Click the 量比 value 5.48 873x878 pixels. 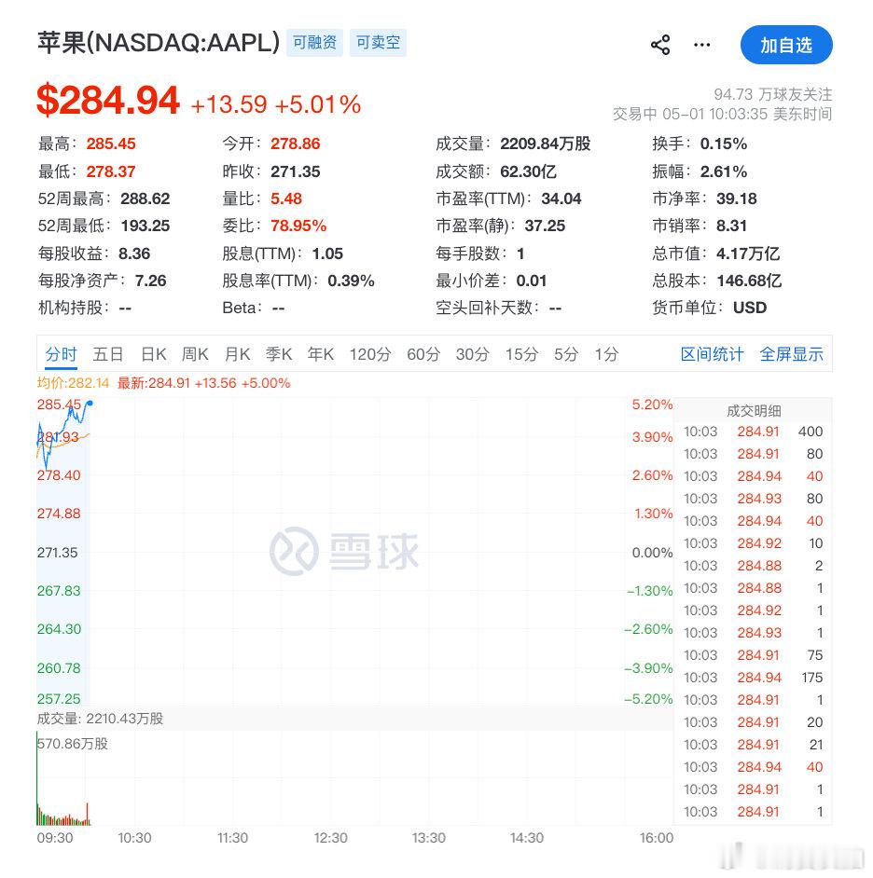coord(286,199)
